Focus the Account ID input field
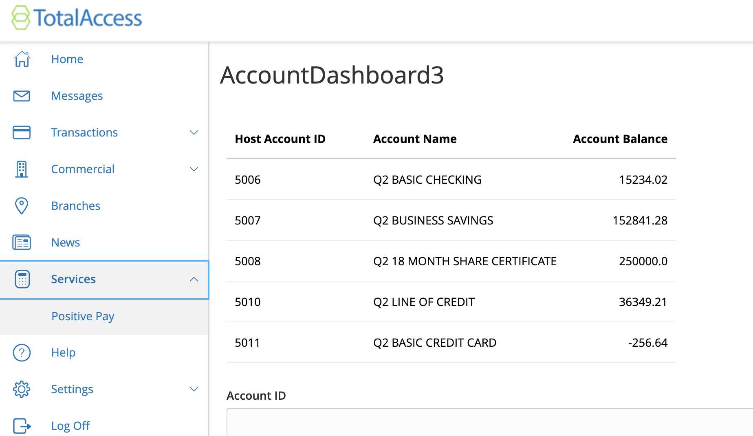753x436 pixels. point(490,422)
